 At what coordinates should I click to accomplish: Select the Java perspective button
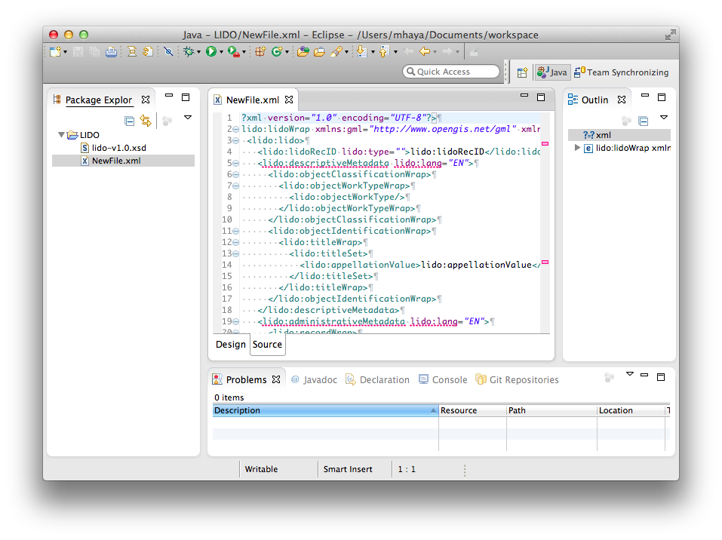tap(551, 72)
